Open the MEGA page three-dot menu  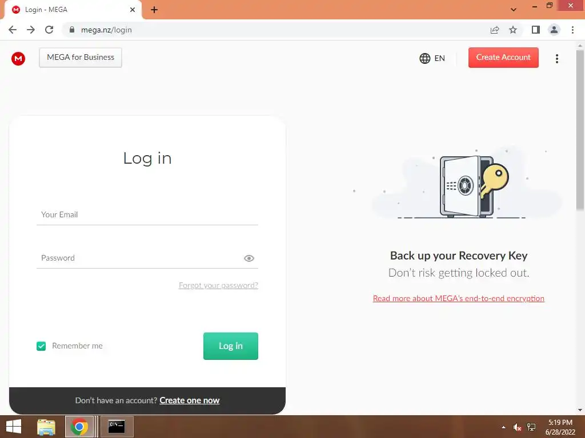coord(557,59)
